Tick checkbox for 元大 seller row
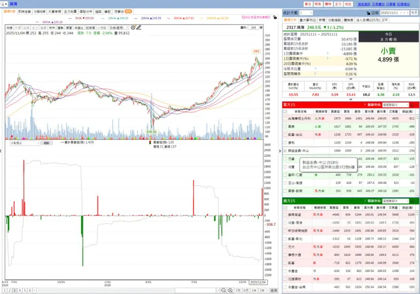This screenshot has width=420, height=294. click(285, 247)
